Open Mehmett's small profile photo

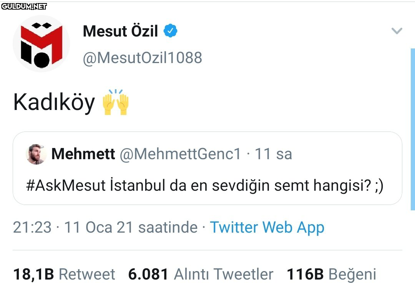pos(36,155)
